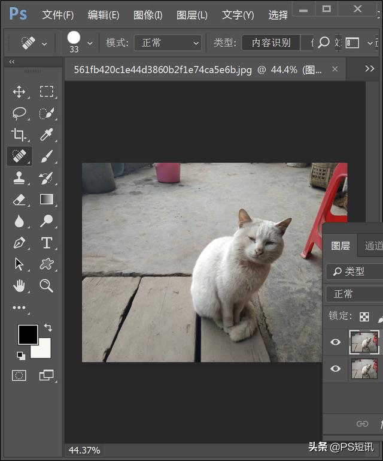This screenshot has width=383, height=461.
Task: Select the Crop tool
Action: (19, 135)
